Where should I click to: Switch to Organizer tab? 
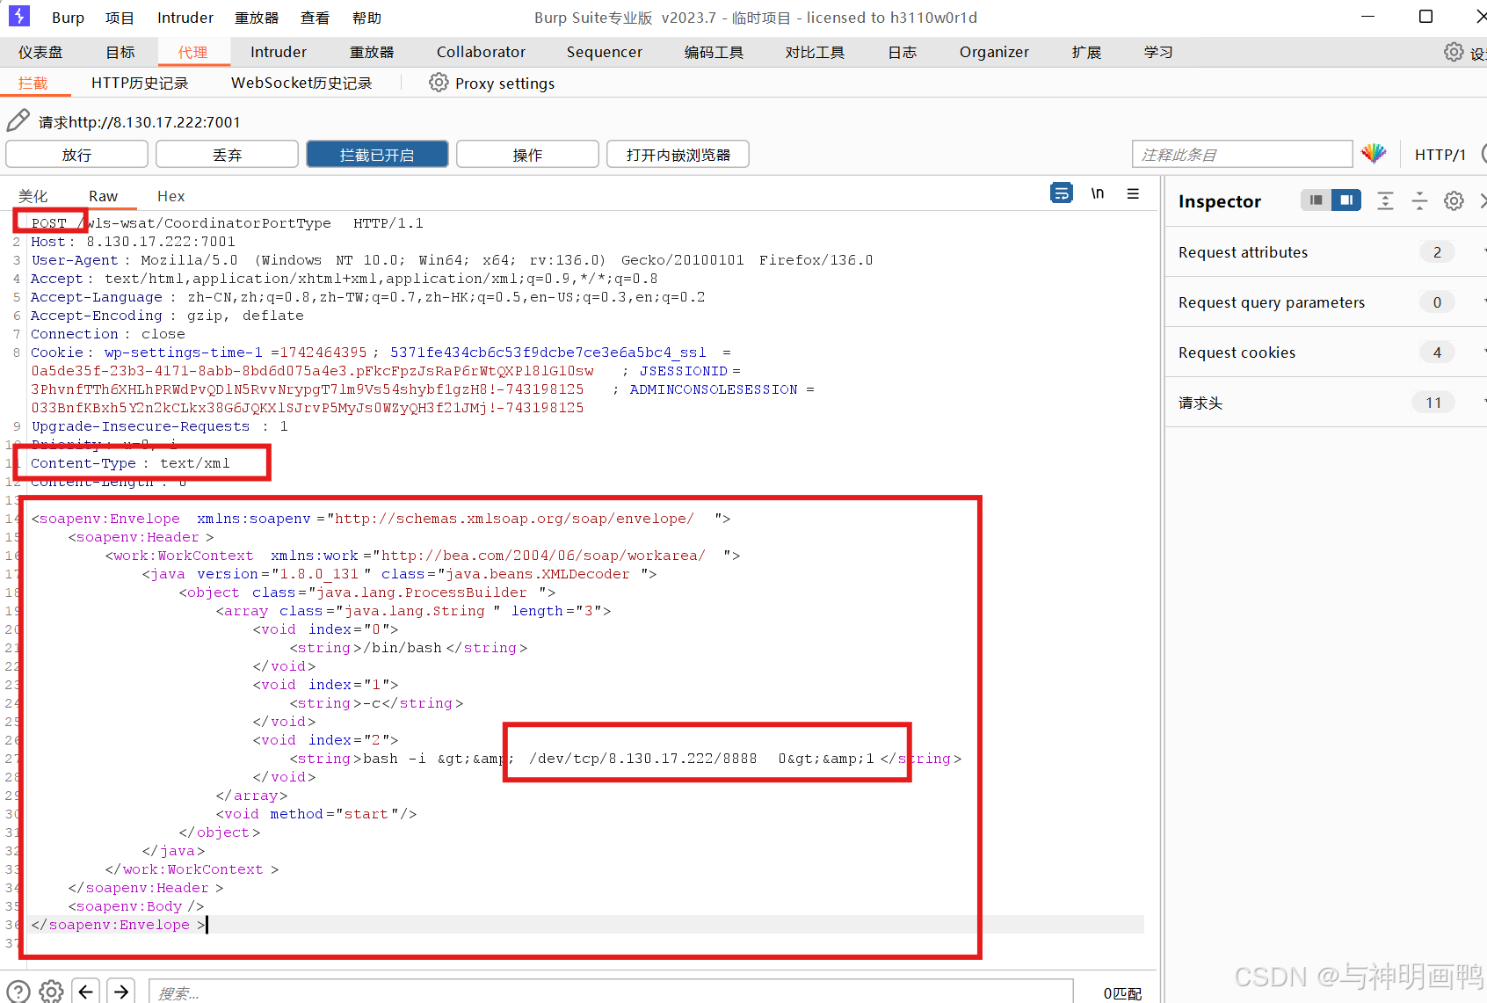(x=994, y=52)
